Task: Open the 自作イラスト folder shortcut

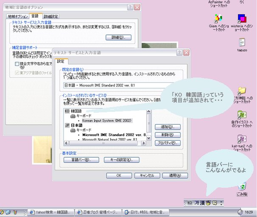Action: (x=242, y=115)
